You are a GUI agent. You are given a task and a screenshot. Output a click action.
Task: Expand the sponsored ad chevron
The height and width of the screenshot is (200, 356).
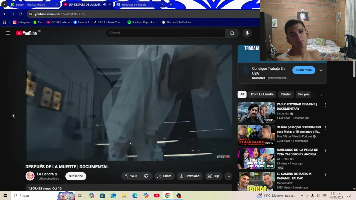321,70
